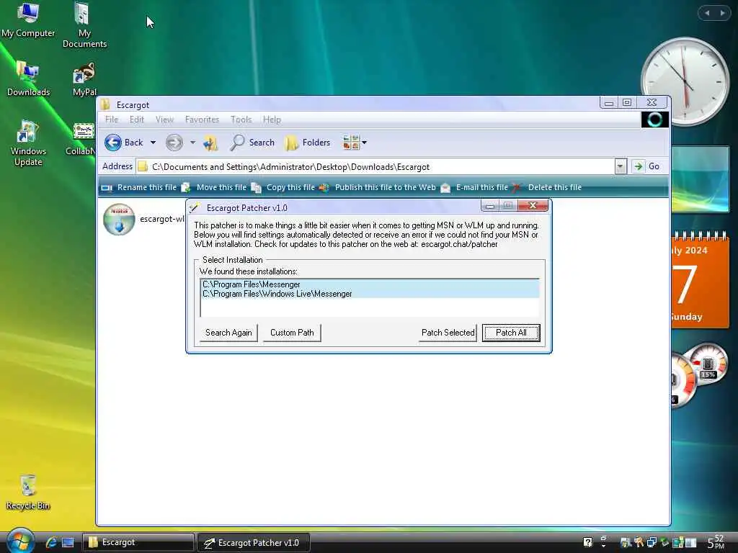The width and height of the screenshot is (738, 553).
Task: Click the Escargot Patcher title bar wand icon
Action: point(195,208)
